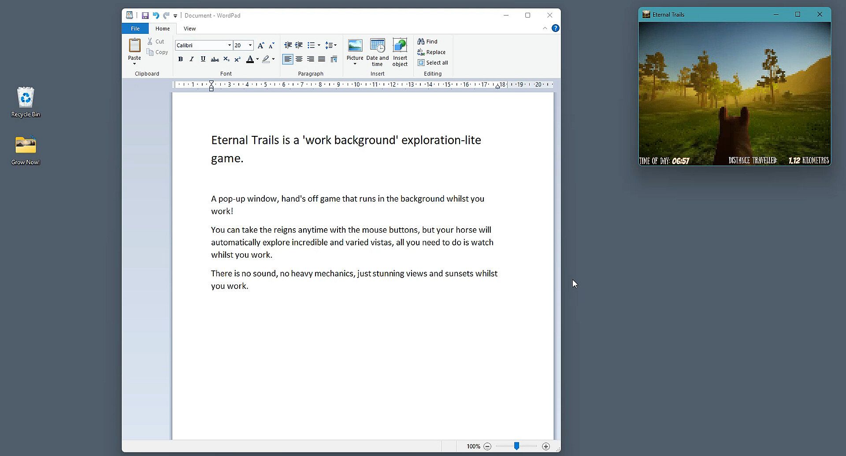This screenshot has height=456, width=846.
Task: Click the Grow font icon
Action: click(261, 45)
